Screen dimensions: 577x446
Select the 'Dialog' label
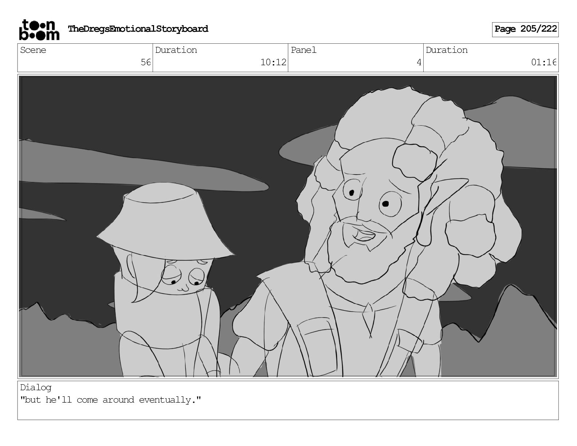tap(36, 388)
